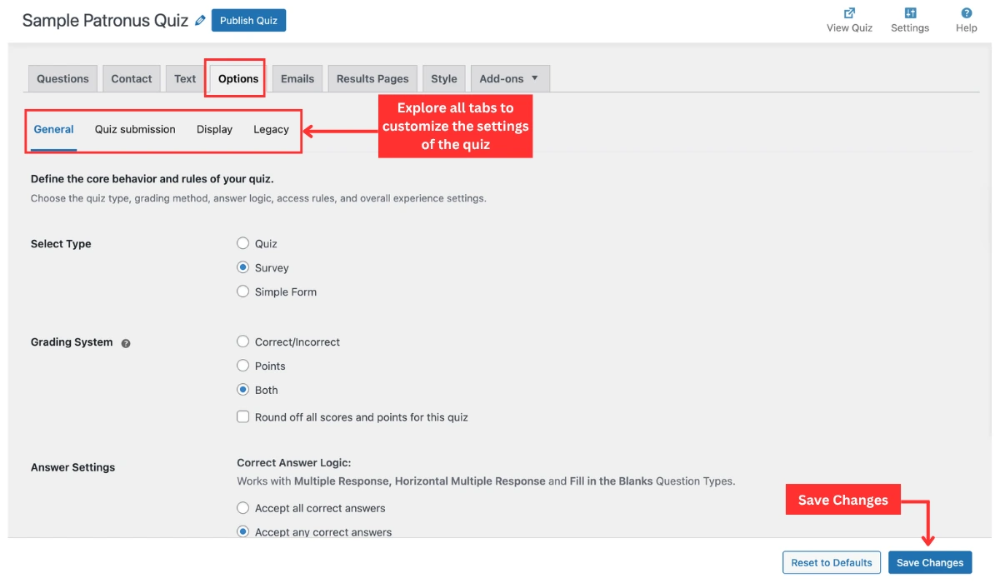
Task: Select the Quiz type radio button
Action: 243,243
